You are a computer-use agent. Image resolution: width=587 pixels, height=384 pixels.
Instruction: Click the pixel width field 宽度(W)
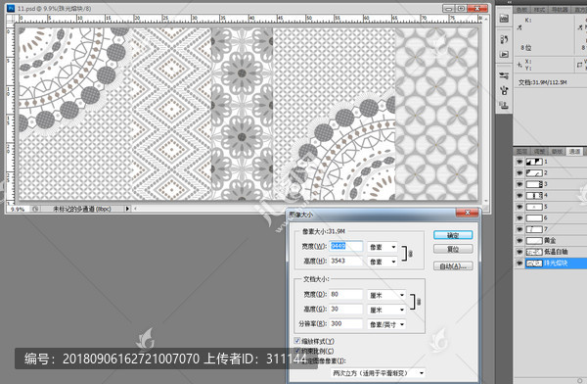coord(346,246)
